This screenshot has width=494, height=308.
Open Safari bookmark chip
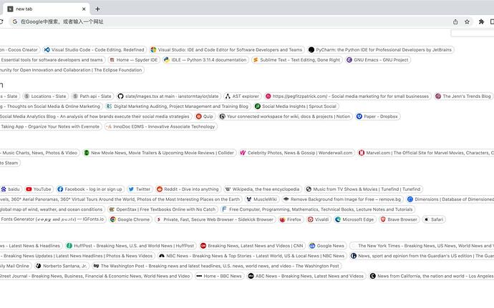[434, 219]
